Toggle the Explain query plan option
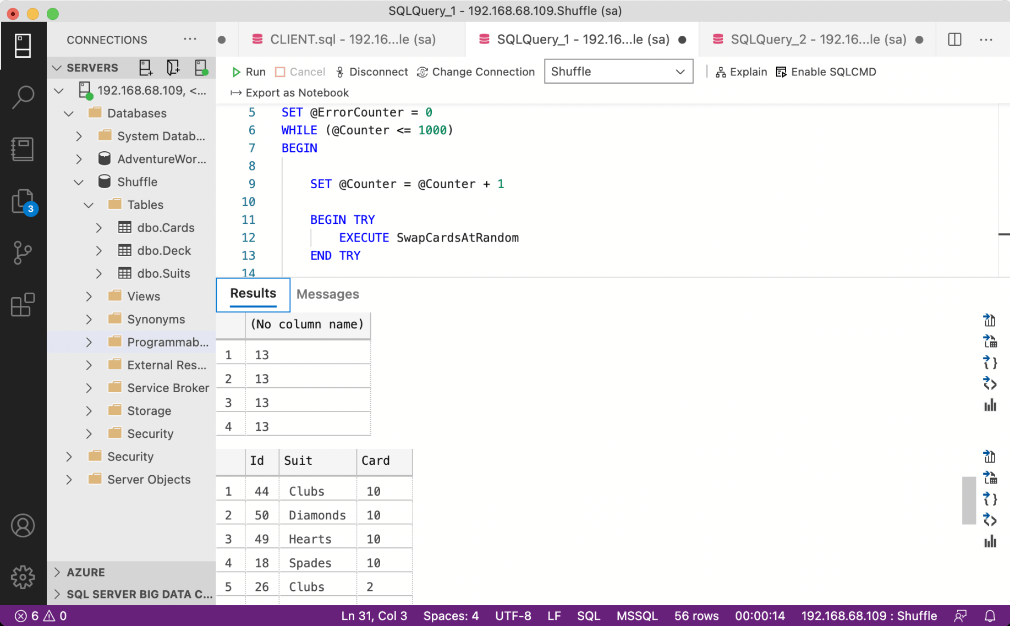Image resolution: width=1010 pixels, height=626 pixels. click(741, 72)
